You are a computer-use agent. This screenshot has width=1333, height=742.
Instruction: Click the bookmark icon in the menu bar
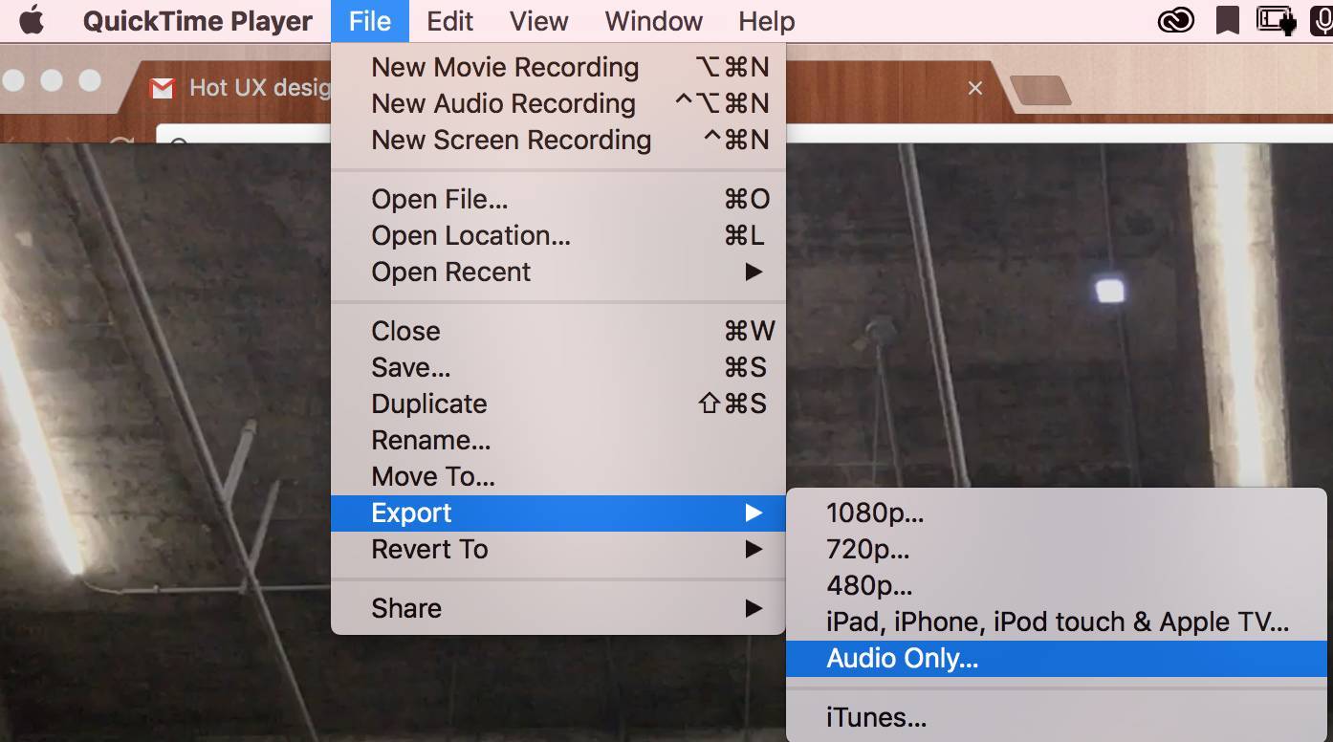(1228, 20)
